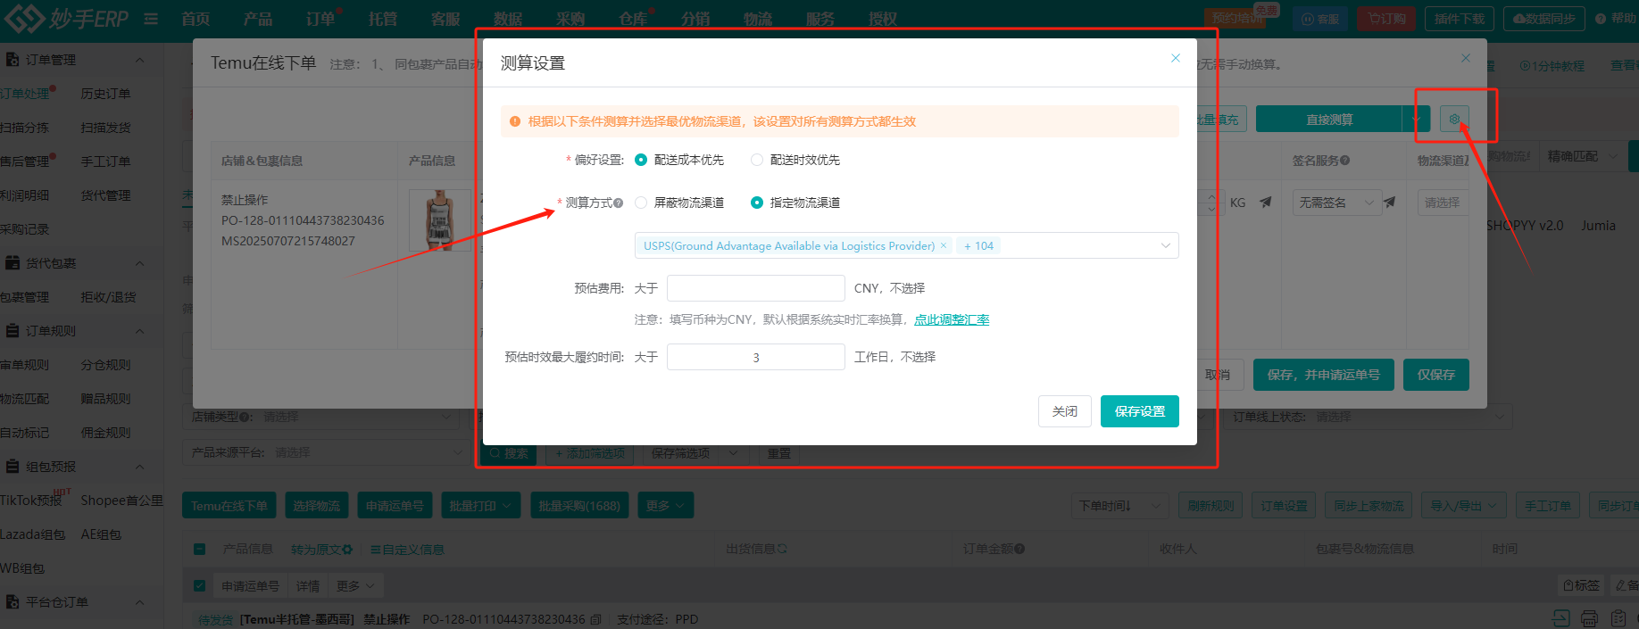Open the 仓库 top navigation menu
The image size is (1639, 629).
pyautogui.click(x=632, y=19)
